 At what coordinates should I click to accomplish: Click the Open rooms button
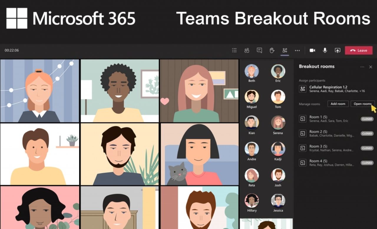click(363, 104)
